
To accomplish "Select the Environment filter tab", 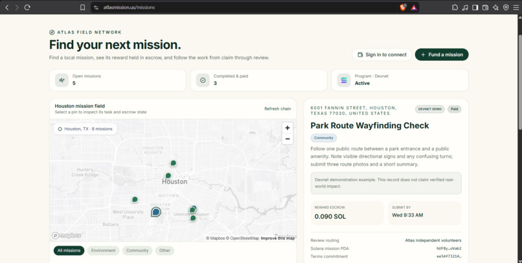I will (x=103, y=250).
